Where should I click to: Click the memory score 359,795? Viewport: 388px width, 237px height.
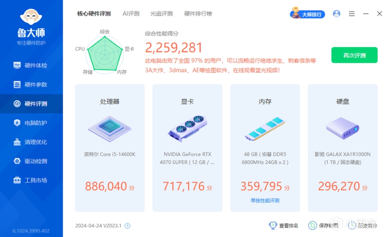click(x=261, y=186)
